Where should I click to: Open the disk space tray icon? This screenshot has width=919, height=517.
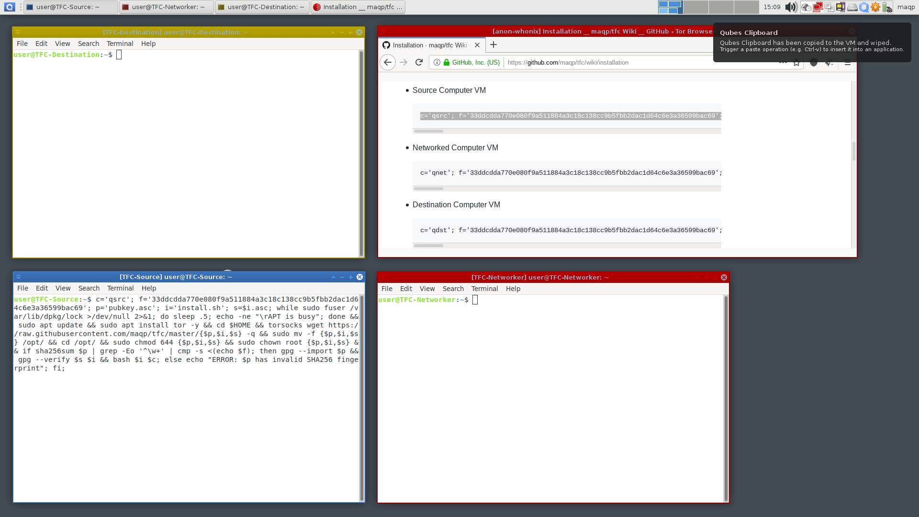tap(852, 7)
